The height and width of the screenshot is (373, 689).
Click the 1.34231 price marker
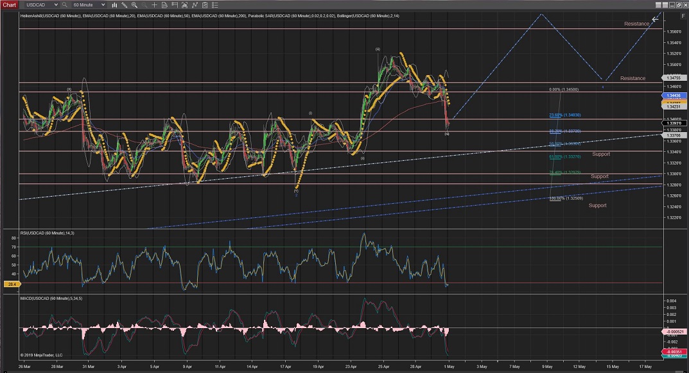(673, 106)
